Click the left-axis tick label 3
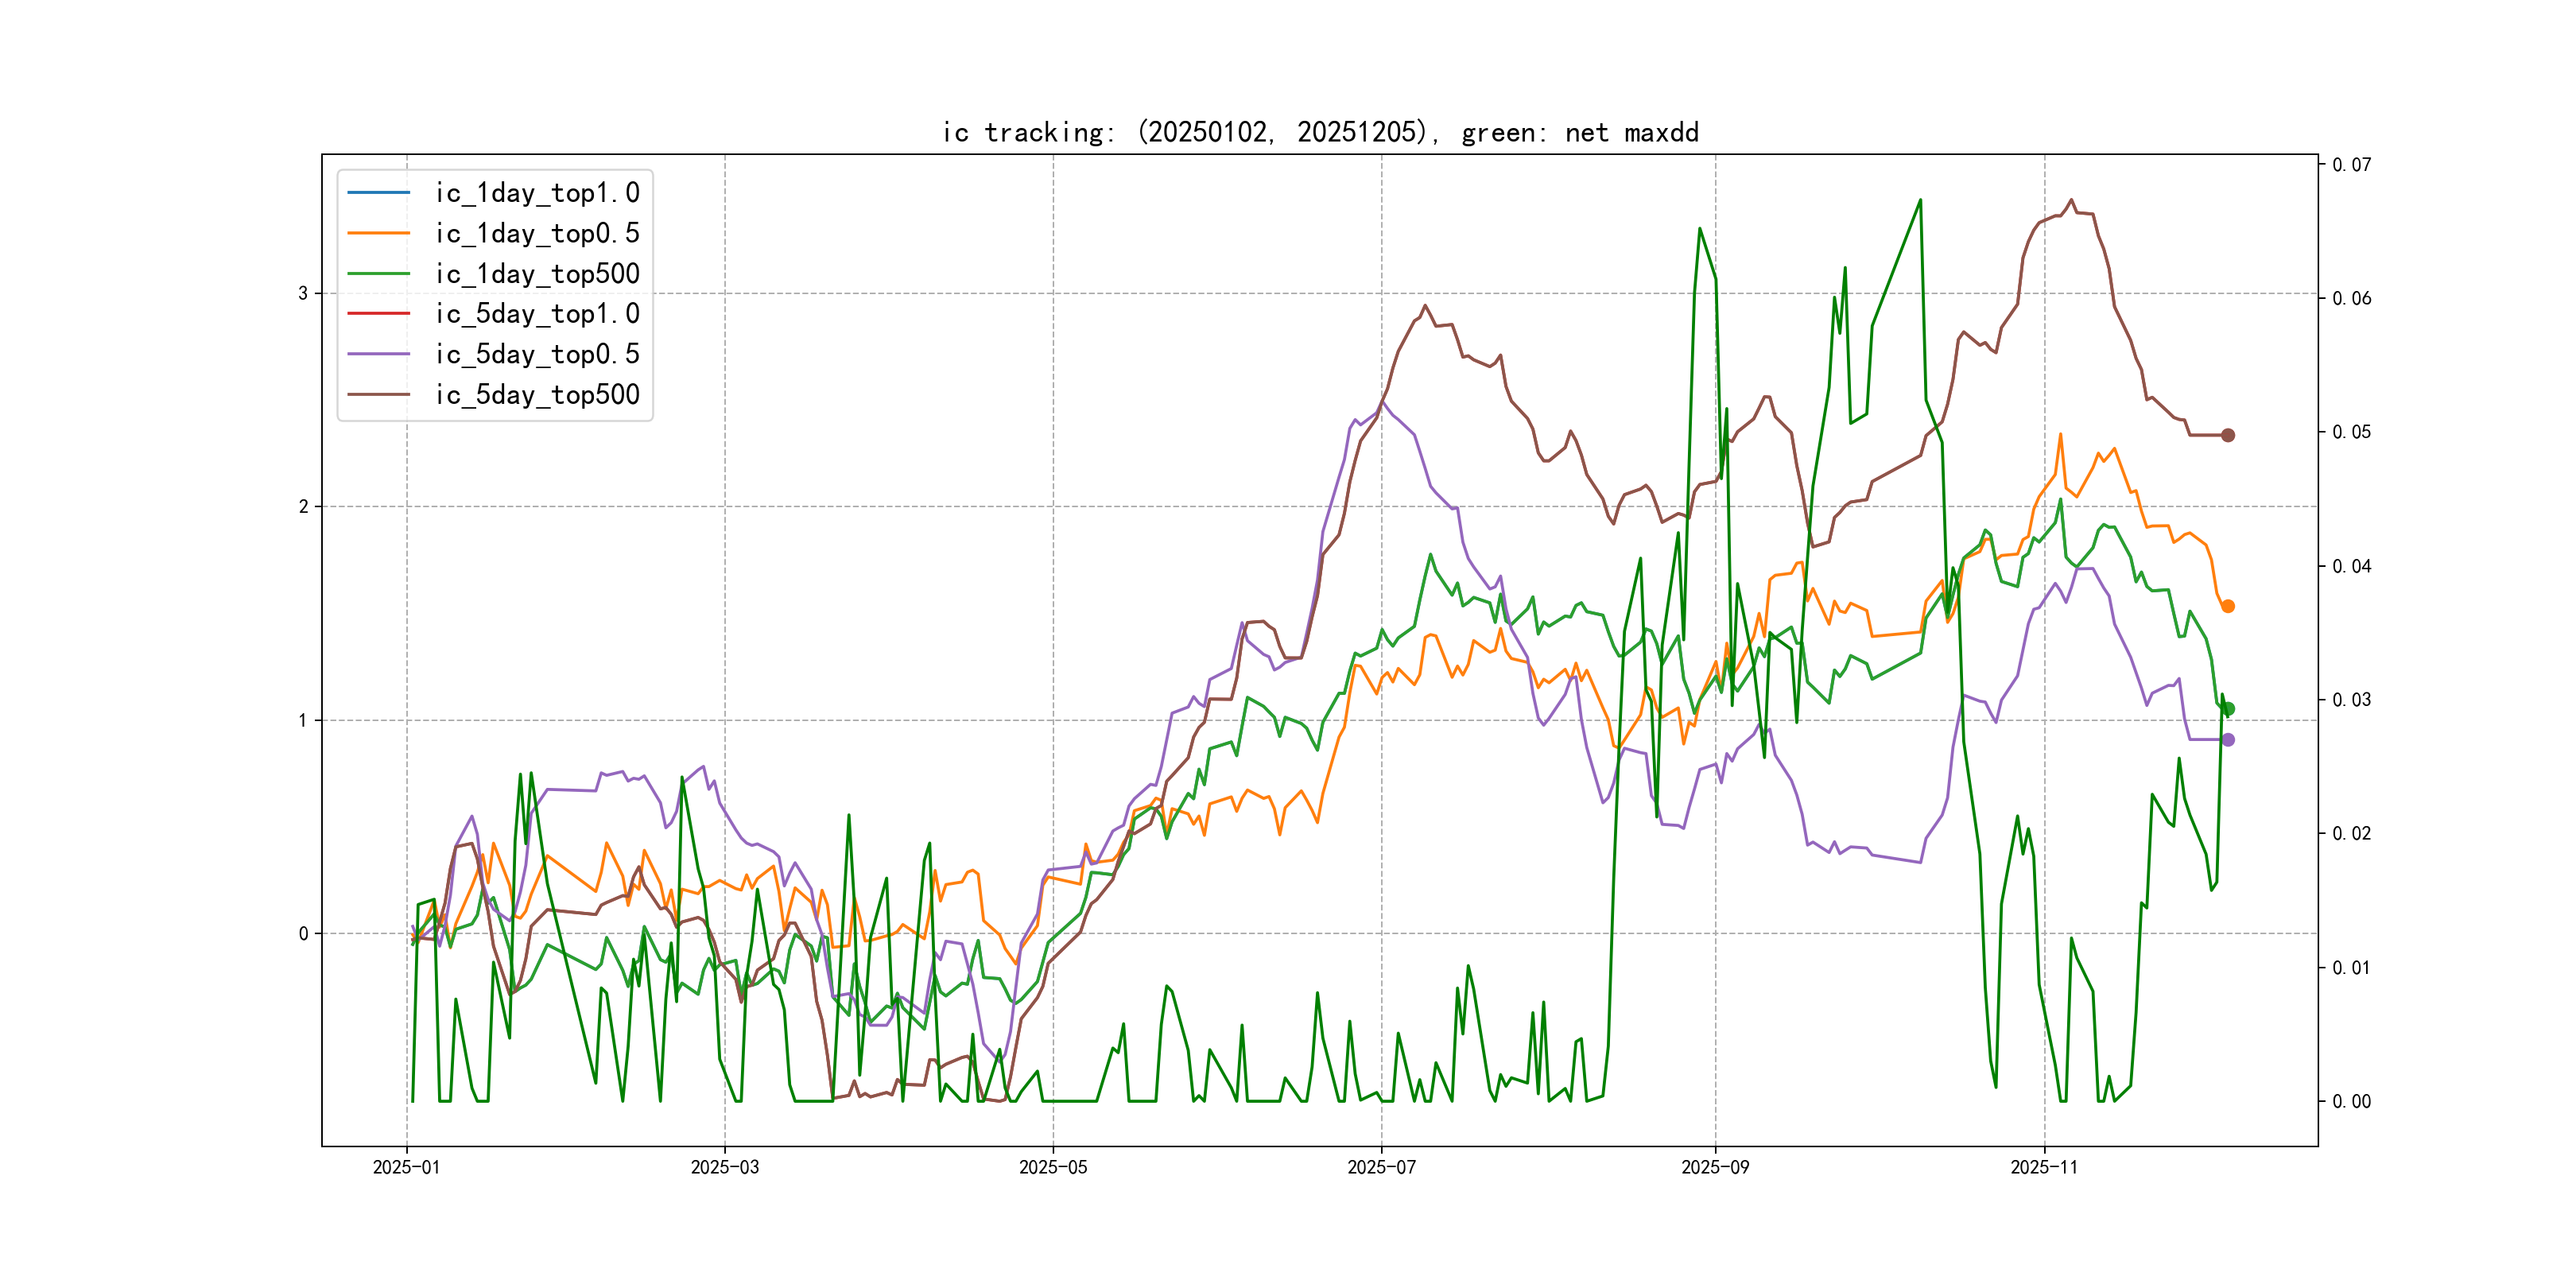 pos(303,294)
